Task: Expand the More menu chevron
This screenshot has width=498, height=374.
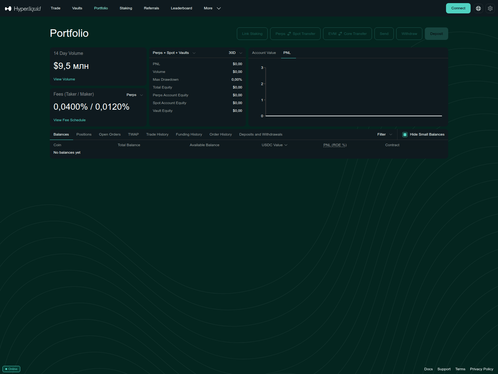Action: [x=219, y=8]
